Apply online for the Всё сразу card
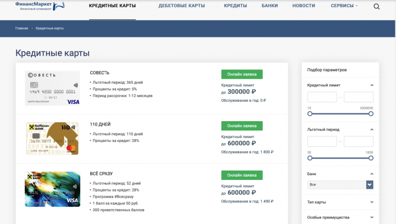396x224 pixels. [242, 175]
